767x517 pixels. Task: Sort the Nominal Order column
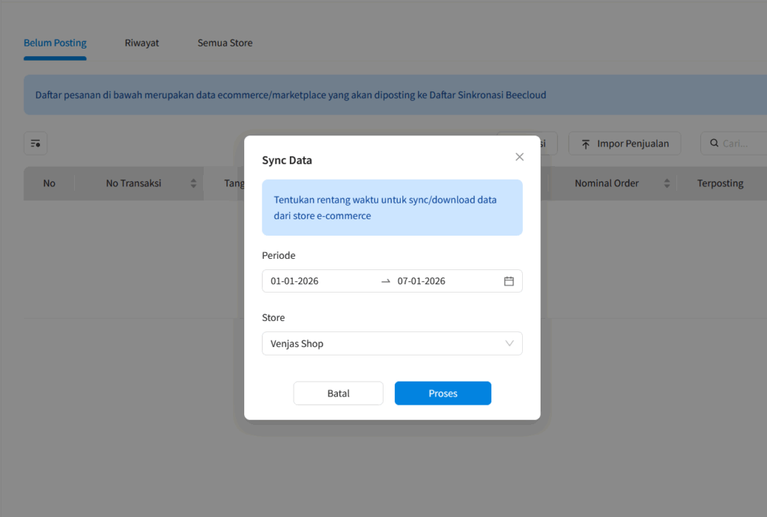[x=667, y=183]
